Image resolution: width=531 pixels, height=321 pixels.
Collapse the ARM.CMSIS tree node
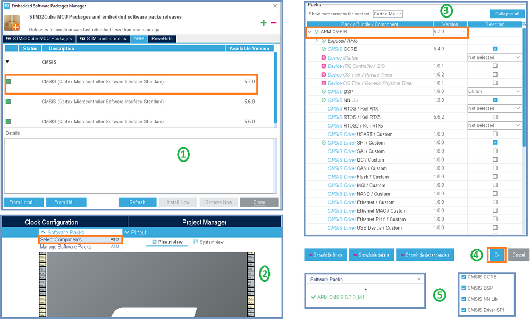309,32
